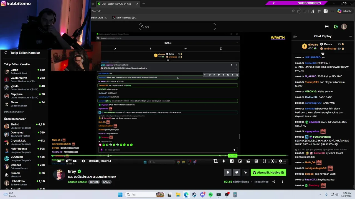Open Steam from the taskbar

tap(194, 195)
